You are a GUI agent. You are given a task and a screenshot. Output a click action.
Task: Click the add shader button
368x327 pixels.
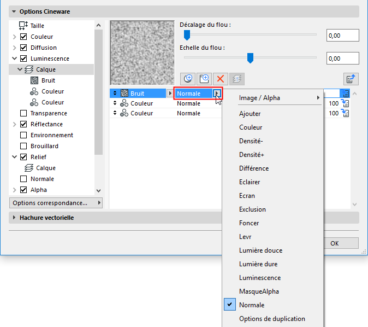coord(187,79)
